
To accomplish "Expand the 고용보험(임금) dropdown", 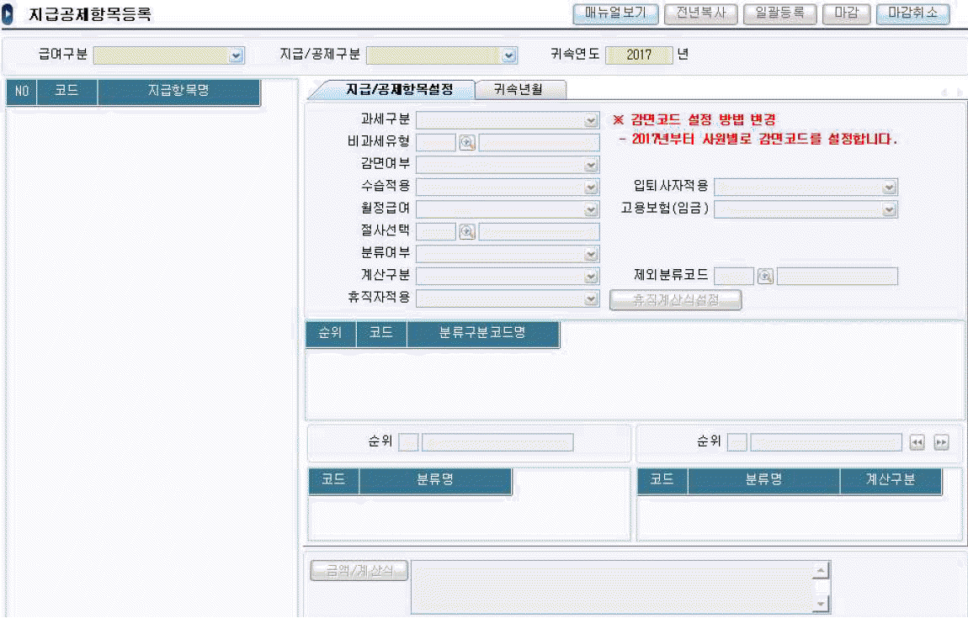I will tap(889, 209).
